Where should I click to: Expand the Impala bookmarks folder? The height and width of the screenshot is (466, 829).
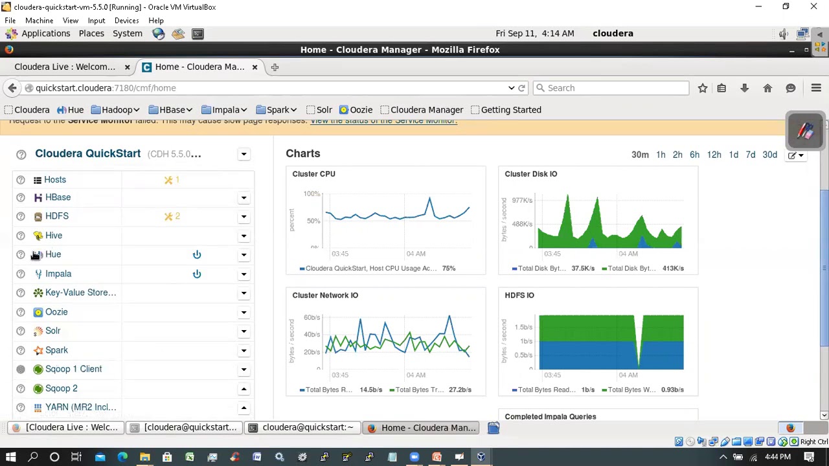point(223,110)
